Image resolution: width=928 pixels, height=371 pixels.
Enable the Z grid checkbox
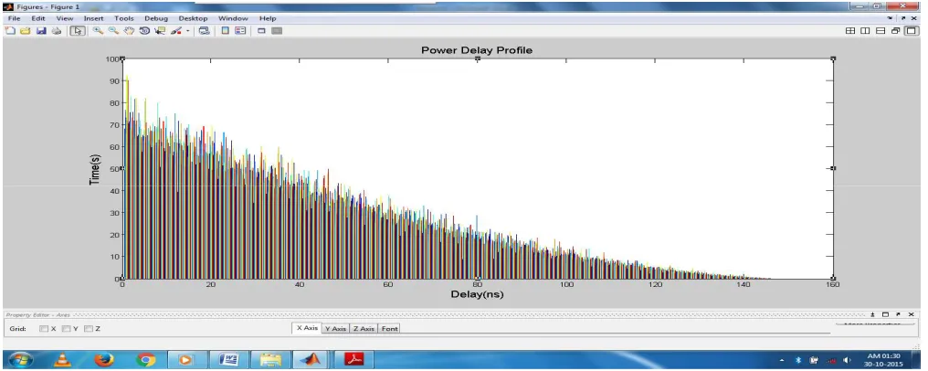coord(89,328)
